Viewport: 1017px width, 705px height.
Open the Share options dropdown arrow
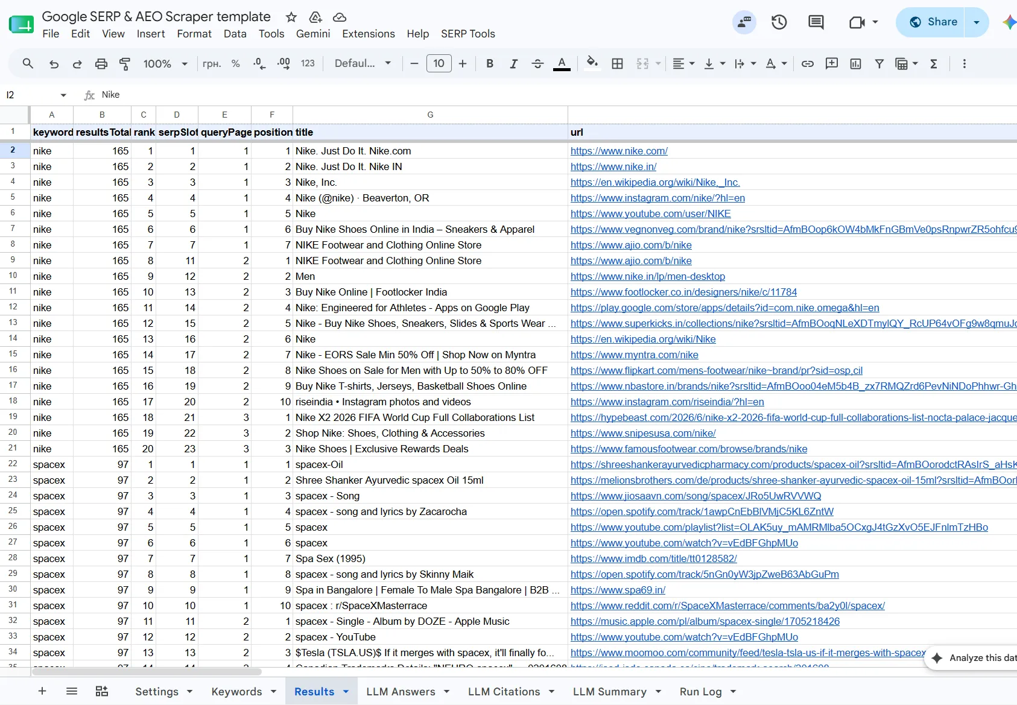tap(977, 22)
